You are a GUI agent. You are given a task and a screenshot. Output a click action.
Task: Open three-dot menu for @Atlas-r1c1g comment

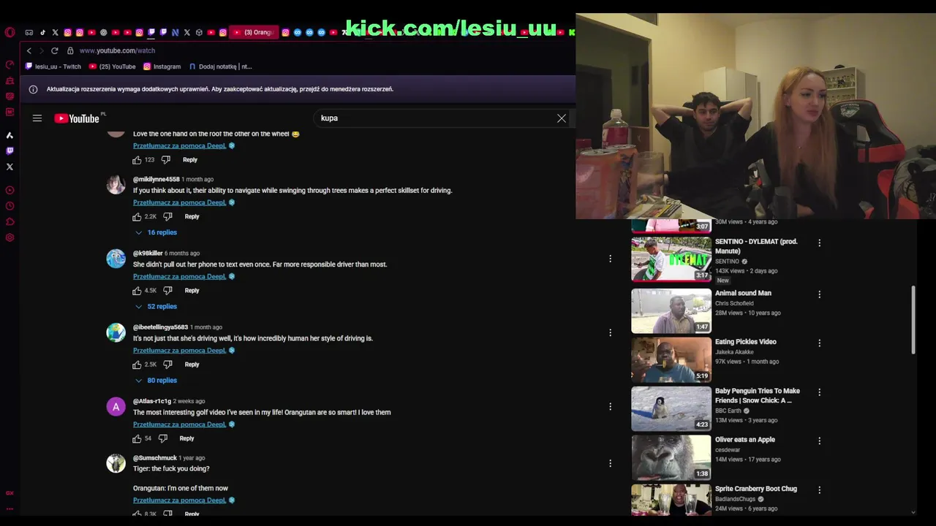point(610,406)
